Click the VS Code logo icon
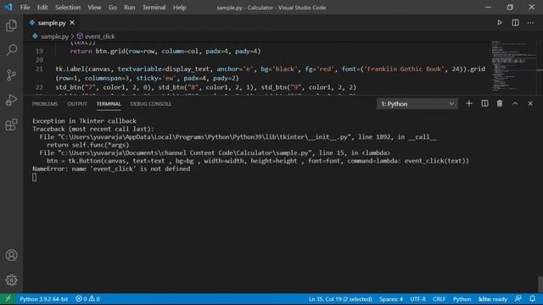Screen dimensions: 543x305 coord(8,7)
